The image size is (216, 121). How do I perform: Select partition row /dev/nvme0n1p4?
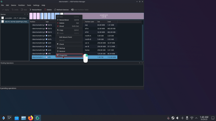75,36
